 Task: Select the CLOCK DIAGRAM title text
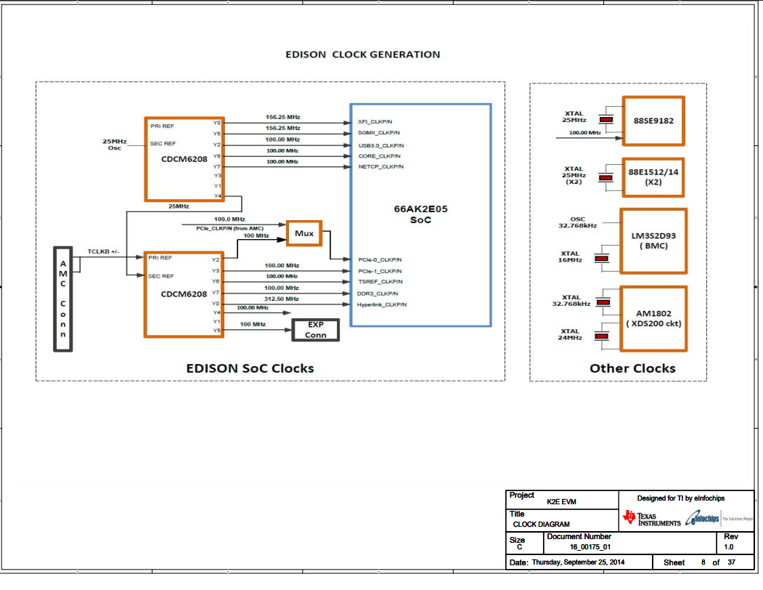coord(541,524)
